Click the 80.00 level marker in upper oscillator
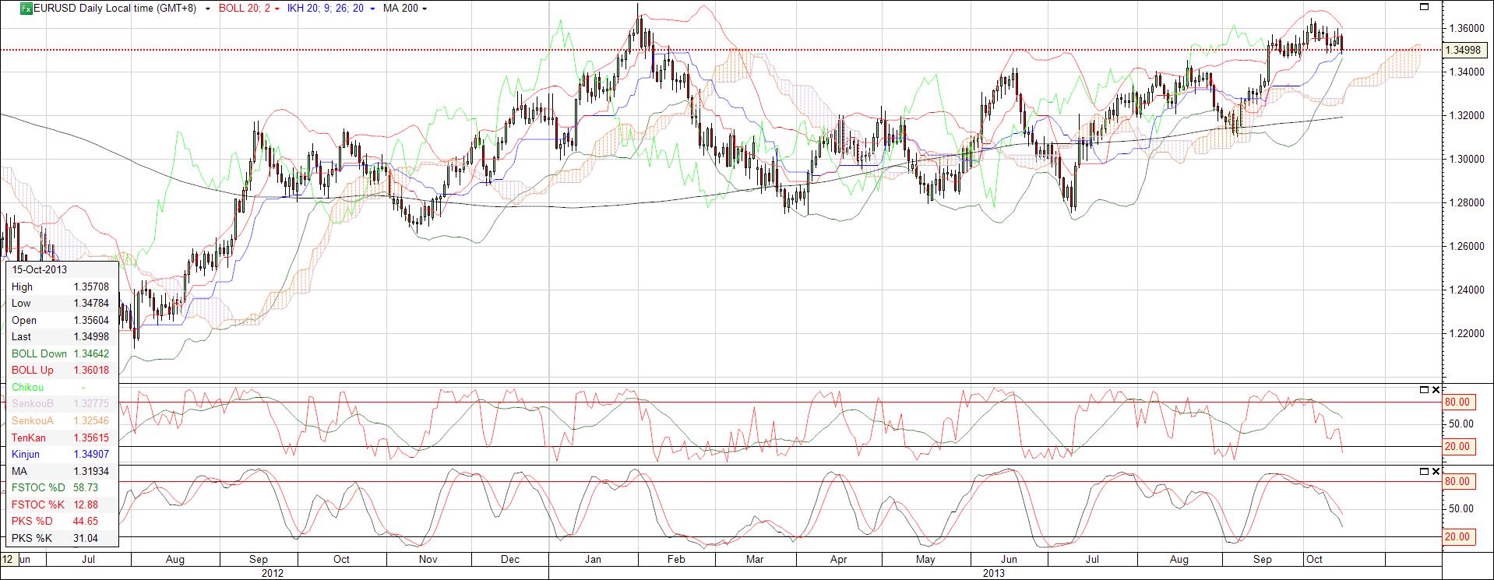The image size is (1494, 580). tap(1457, 402)
